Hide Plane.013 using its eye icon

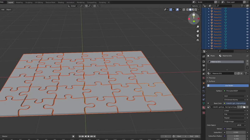[247, 17]
